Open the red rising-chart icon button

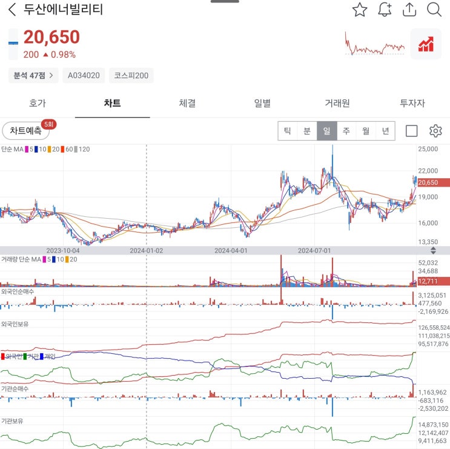[x=426, y=44]
